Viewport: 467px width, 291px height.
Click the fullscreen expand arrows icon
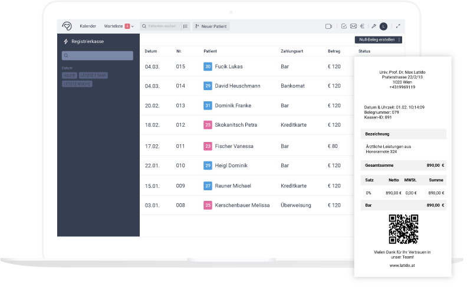coord(398,26)
